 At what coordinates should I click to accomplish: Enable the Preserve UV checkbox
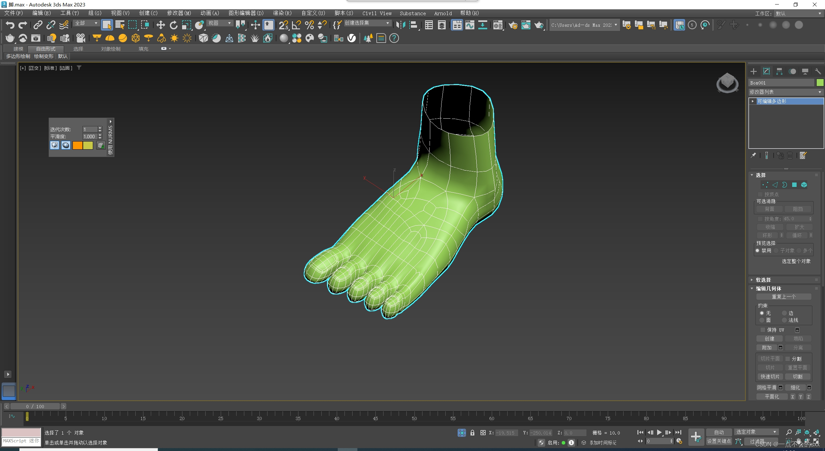coord(762,330)
